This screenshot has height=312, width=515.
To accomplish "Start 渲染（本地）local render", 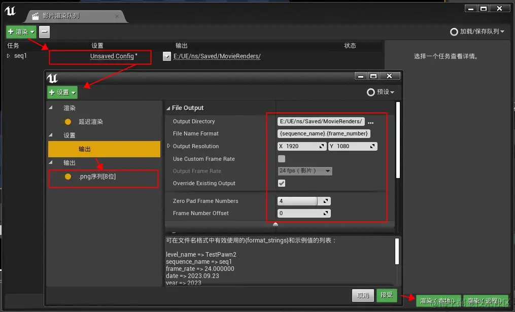I will pyautogui.click(x=438, y=300).
